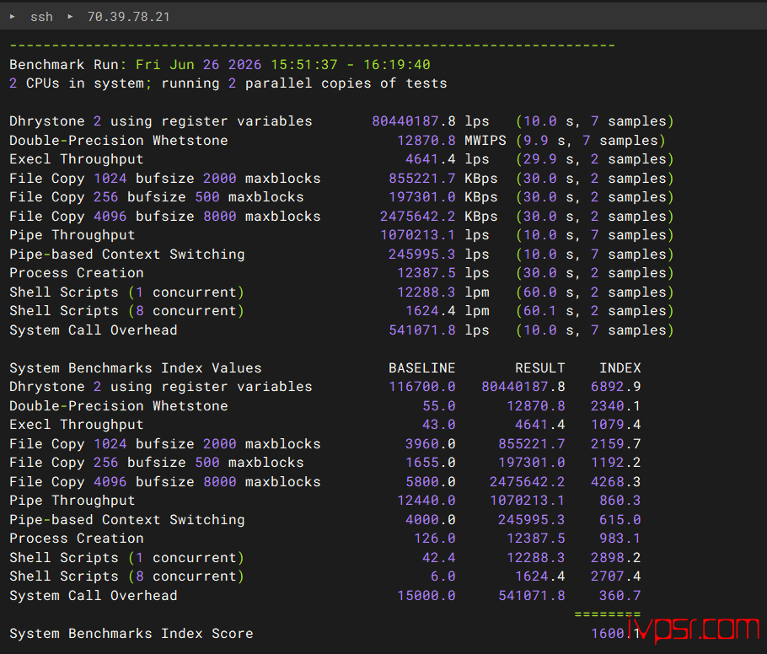Screen dimensions: 767x654
Task: Click the 70.39.78.21 host label
Action: [129, 17]
